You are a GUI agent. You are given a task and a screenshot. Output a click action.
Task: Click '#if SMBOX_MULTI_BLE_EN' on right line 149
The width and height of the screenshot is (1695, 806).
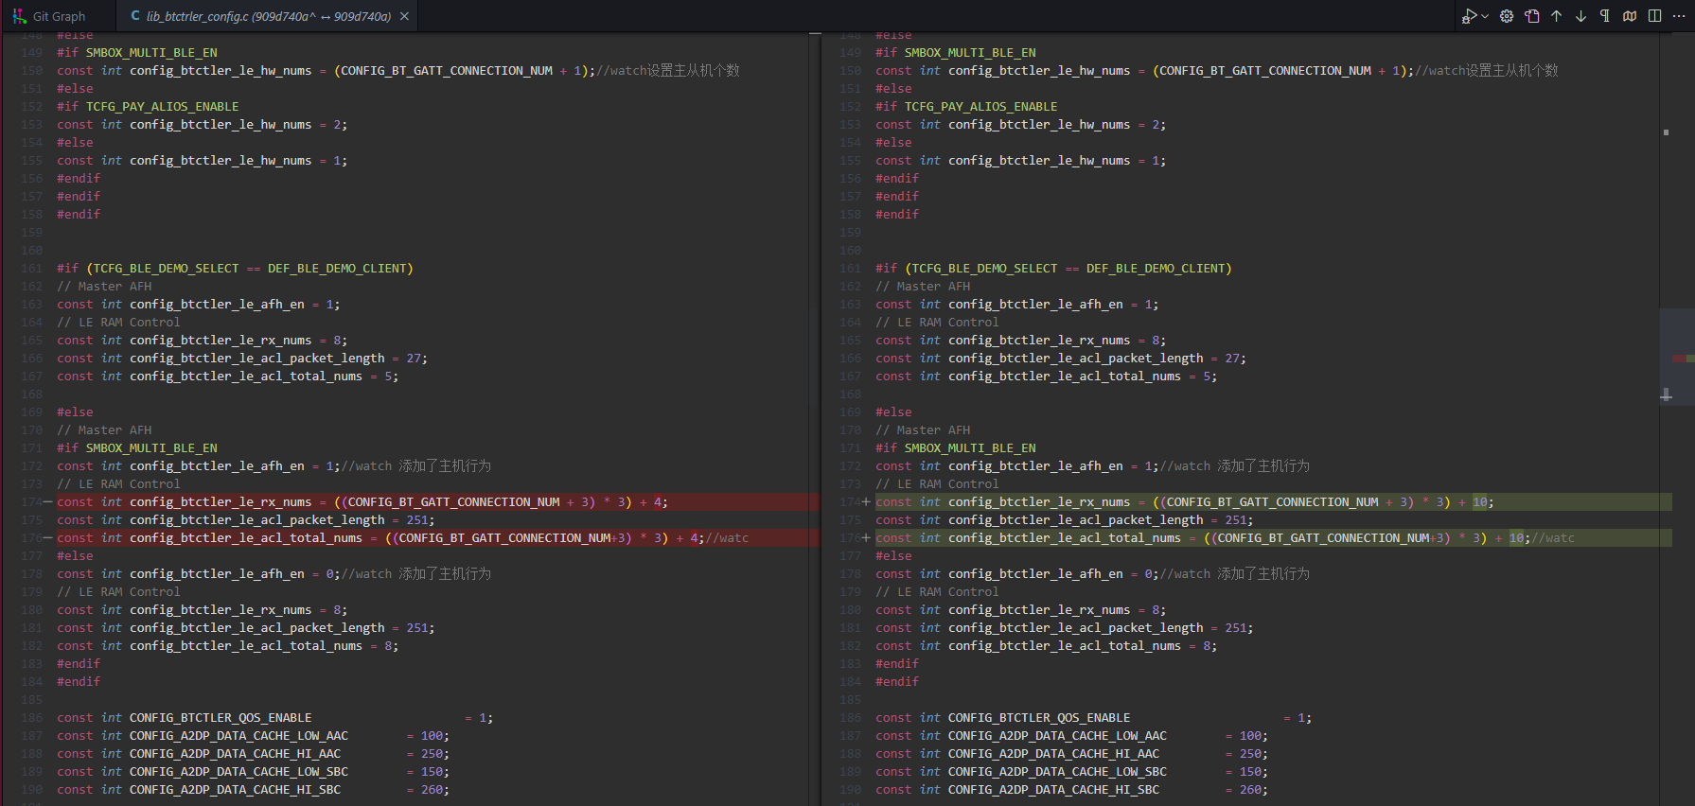956,53
